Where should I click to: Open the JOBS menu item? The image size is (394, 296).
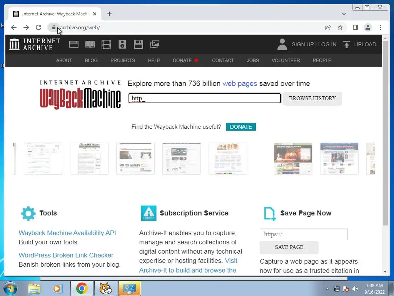point(253,61)
